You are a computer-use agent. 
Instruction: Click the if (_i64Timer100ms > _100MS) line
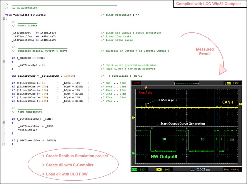pos(34,140)
